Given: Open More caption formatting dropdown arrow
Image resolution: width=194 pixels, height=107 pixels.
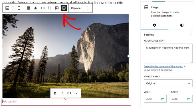Looking at the screenshot, I should (76, 93).
